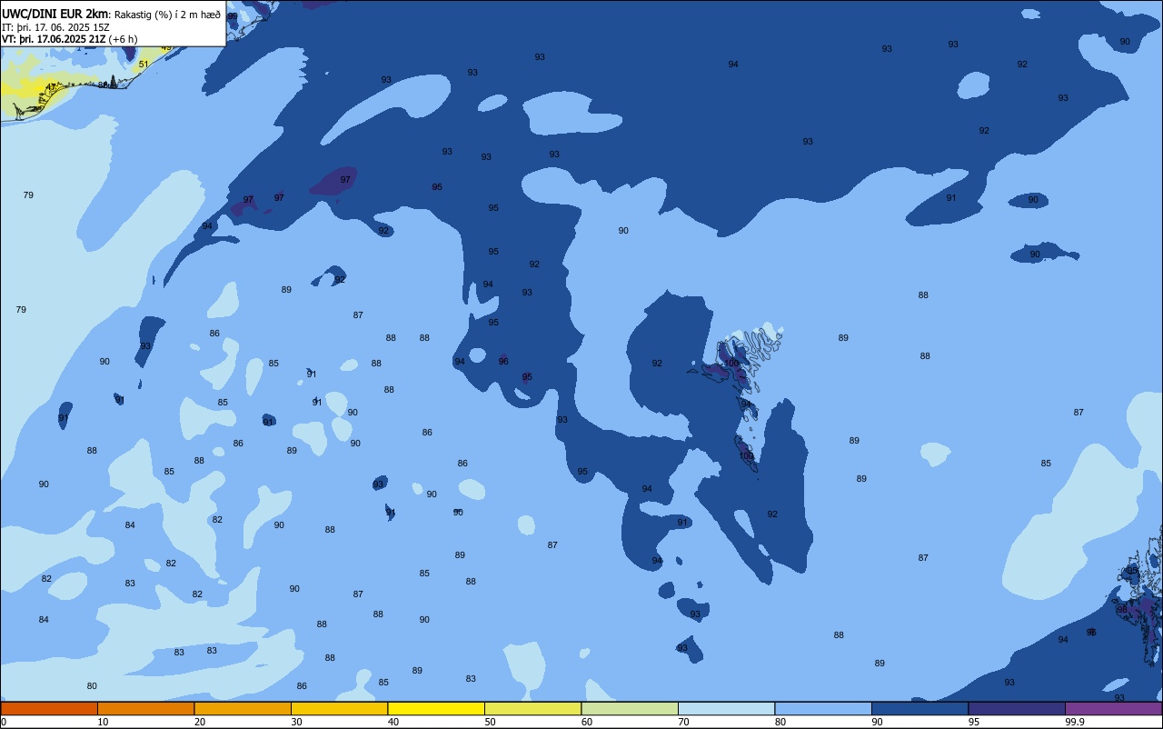Viewport: 1163px width, 729px height.
Task: Click the '30' legend scale label
Action: point(296,722)
